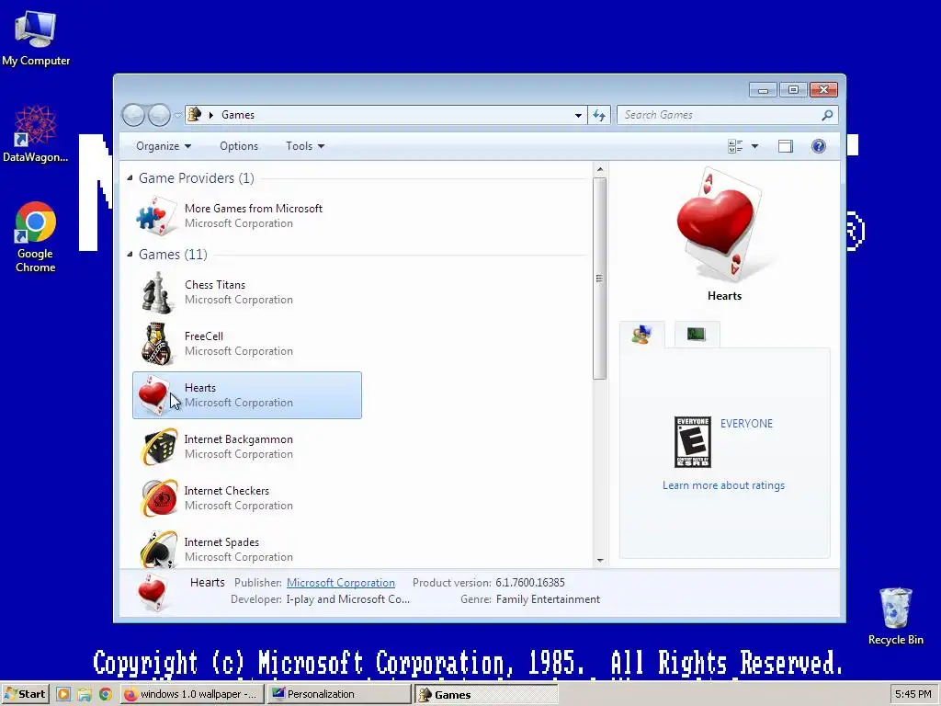Collapse the Game Providers group
Screen dimensions: 941x706
[x=130, y=177]
